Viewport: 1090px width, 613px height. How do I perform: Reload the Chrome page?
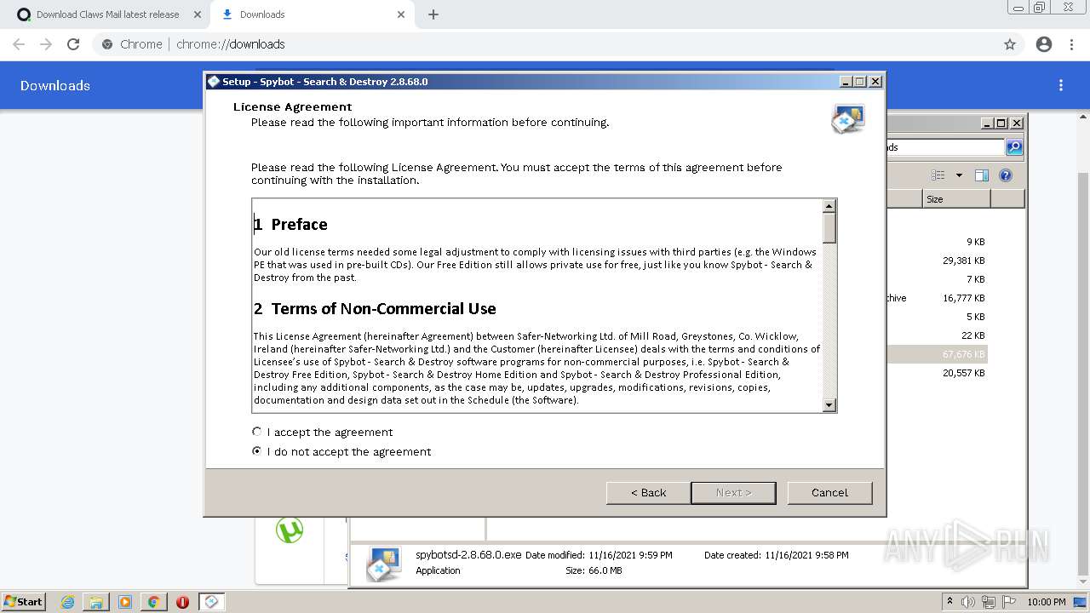point(73,44)
